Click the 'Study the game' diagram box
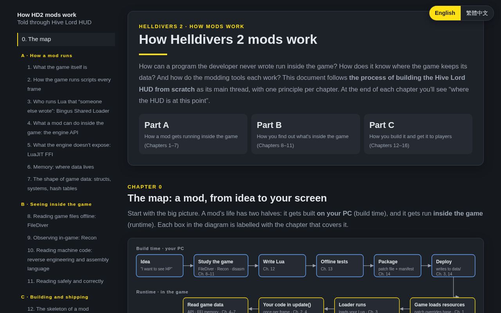The width and height of the screenshot is (501, 313). tap(221, 266)
